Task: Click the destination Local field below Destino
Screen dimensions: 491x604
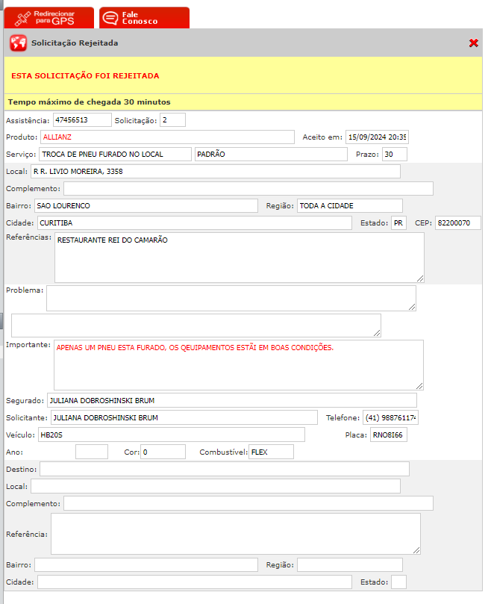Action: 216,486
